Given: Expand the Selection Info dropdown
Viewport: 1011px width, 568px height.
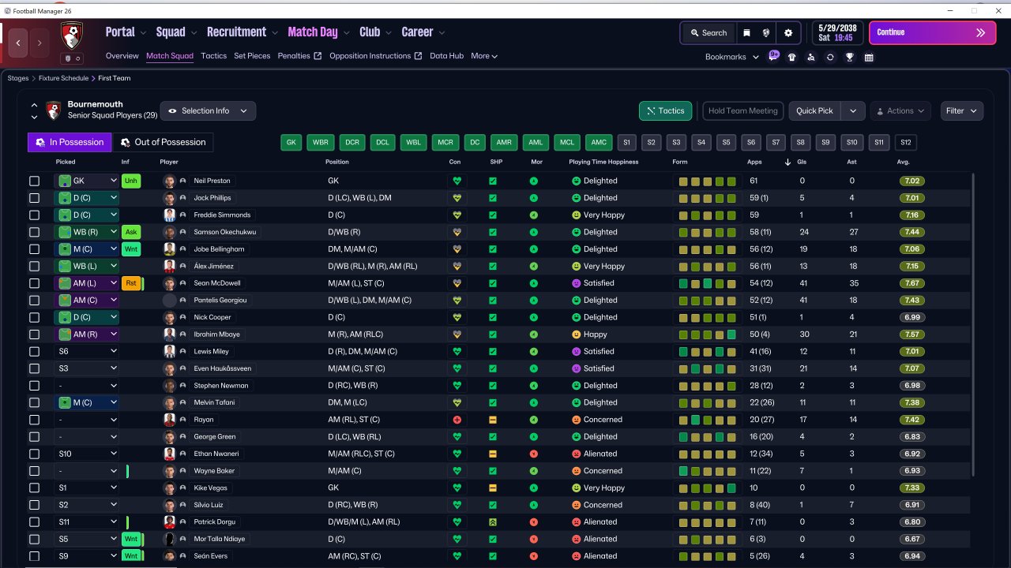Looking at the screenshot, I should click(208, 111).
